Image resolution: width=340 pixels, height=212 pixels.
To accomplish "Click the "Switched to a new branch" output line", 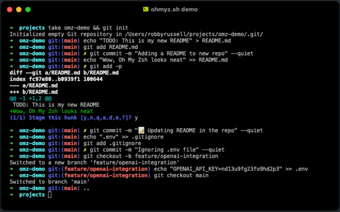I will point(94,163).
